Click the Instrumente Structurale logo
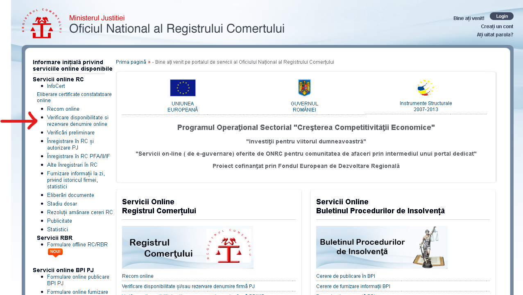The image size is (523, 295). [x=426, y=88]
